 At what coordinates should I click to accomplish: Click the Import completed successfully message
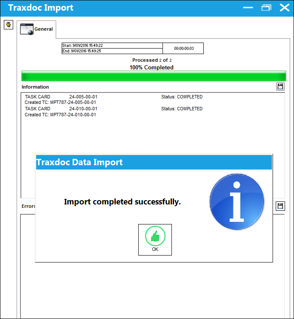pos(122,202)
